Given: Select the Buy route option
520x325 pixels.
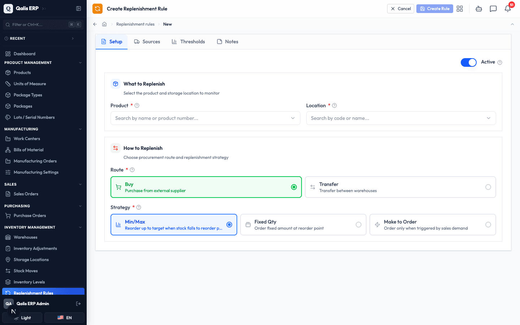Looking at the screenshot, I should coord(206,187).
